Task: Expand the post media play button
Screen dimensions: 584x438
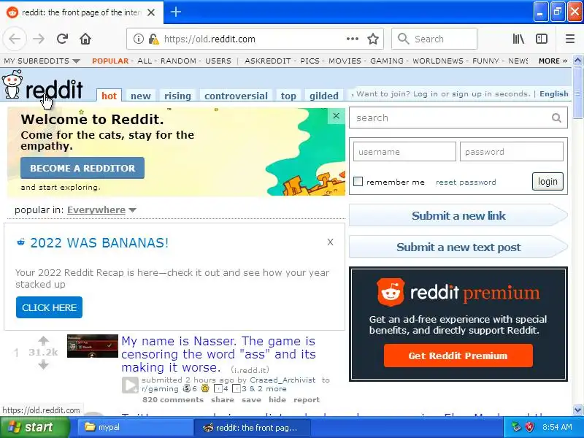Action: coord(131,385)
